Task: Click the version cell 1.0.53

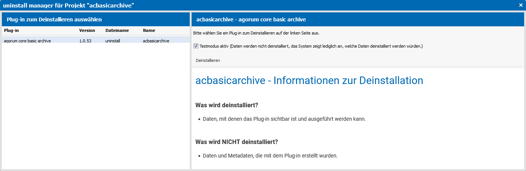Action: [85, 41]
